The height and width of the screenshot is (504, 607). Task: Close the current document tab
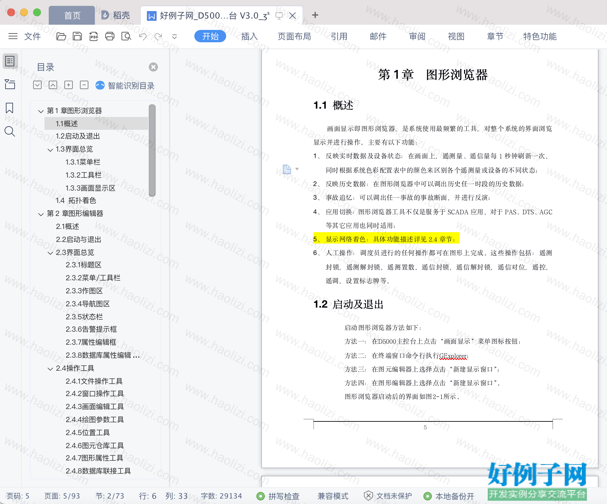[292, 16]
